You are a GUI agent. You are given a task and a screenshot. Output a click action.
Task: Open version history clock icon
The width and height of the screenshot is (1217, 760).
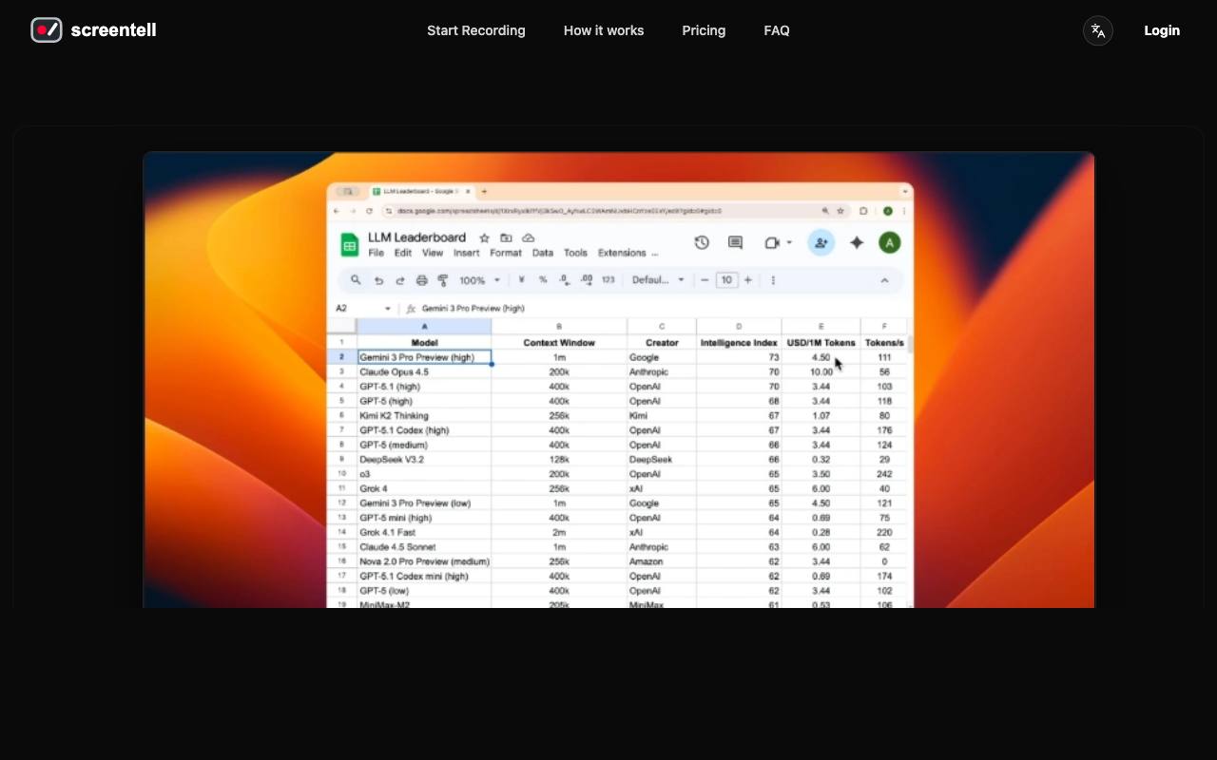pos(702,242)
